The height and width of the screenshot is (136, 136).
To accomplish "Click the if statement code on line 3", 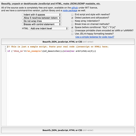I will click(52, 51).
